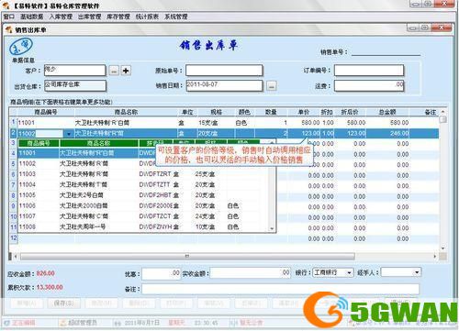The height and width of the screenshot is (331, 459).
Task: Open the 出库管理 menu
Action: 89,17
